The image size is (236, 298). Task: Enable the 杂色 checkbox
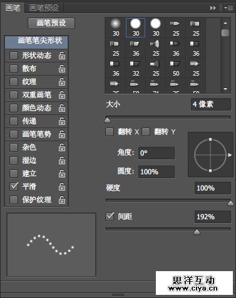(14, 147)
